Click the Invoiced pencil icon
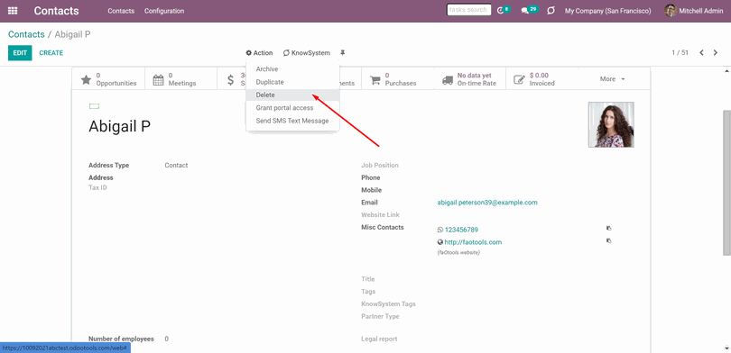This screenshot has height=353, width=731. [519, 79]
